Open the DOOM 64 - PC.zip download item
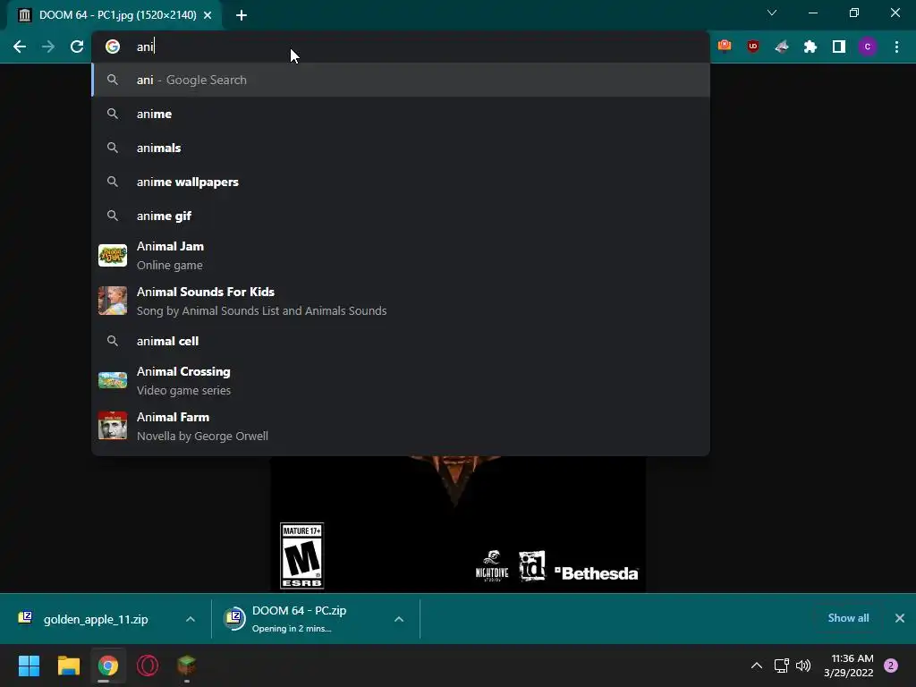The height and width of the screenshot is (687, 916). coord(301,619)
